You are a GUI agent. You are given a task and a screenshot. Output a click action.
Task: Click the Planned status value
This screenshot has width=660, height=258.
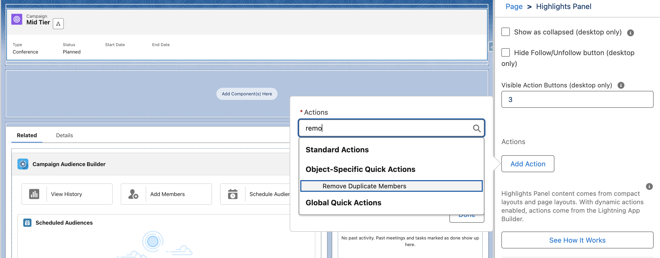(72, 52)
